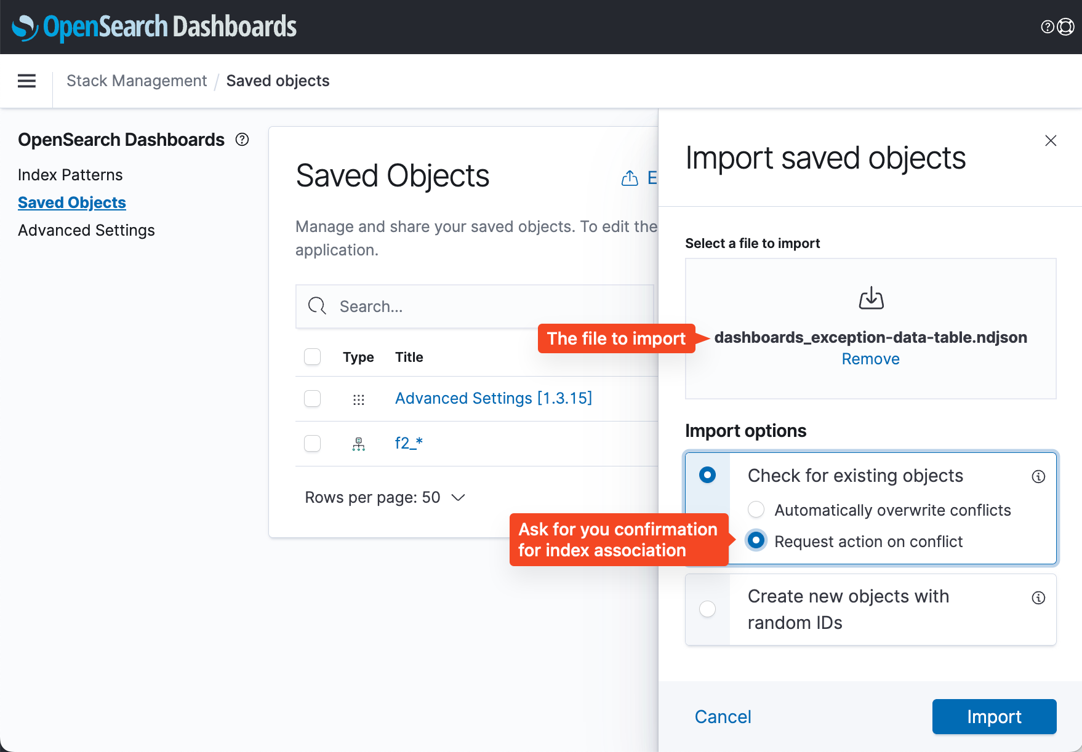The height and width of the screenshot is (752, 1082).
Task: Open Stack Management from the breadcrumb
Action: pyautogui.click(x=137, y=81)
